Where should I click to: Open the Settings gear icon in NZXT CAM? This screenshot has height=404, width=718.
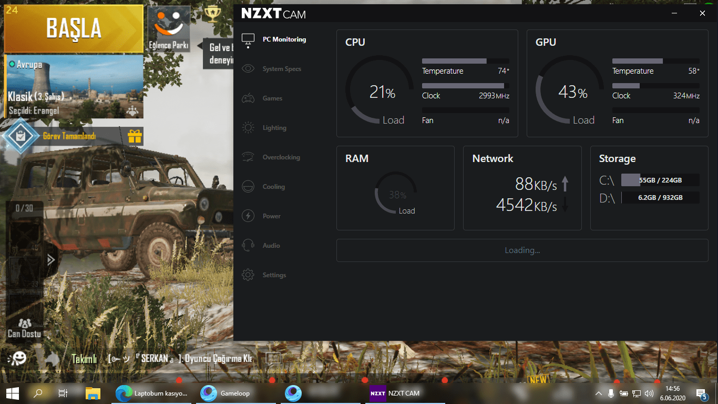click(x=248, y=275)
